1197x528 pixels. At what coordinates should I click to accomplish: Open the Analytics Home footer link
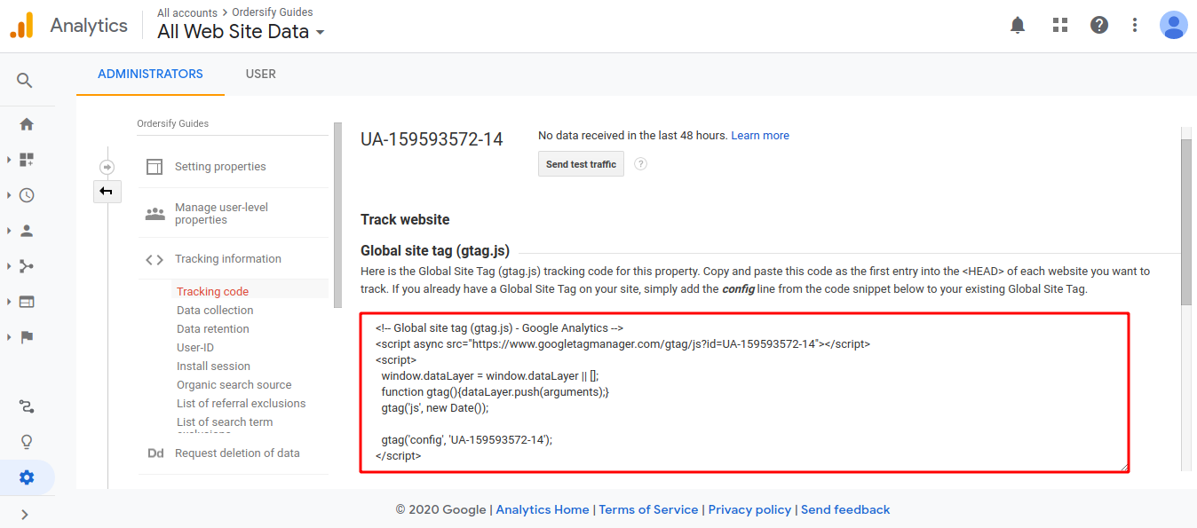point(543,509)
